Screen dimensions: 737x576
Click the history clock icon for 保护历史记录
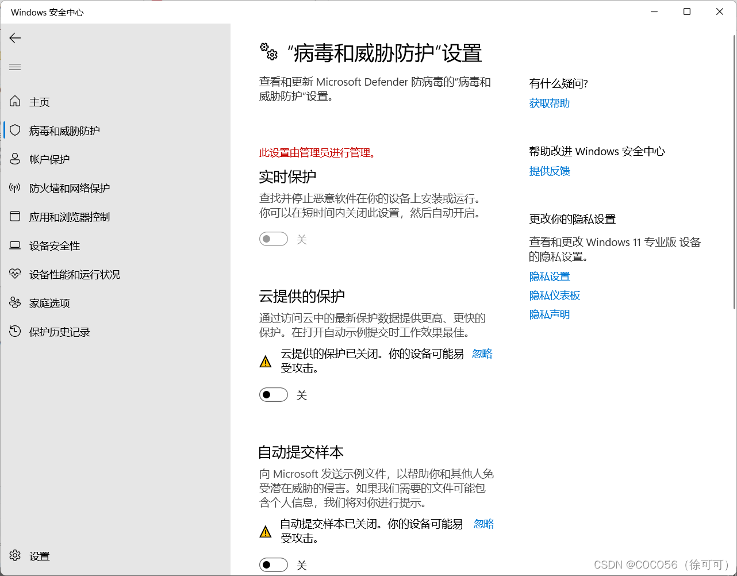[15, 332]
